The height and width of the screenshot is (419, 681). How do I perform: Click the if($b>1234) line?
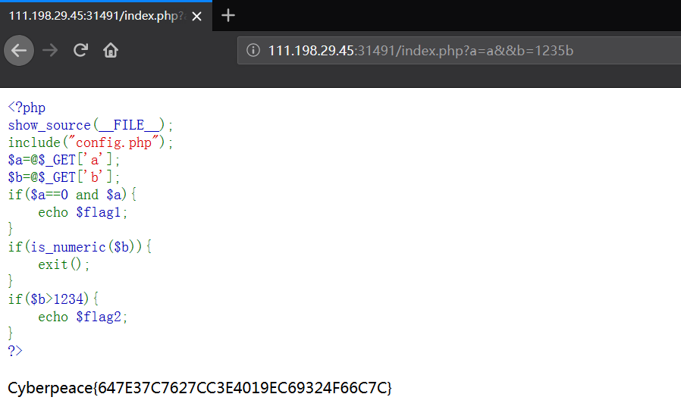(x=53, y=299)
